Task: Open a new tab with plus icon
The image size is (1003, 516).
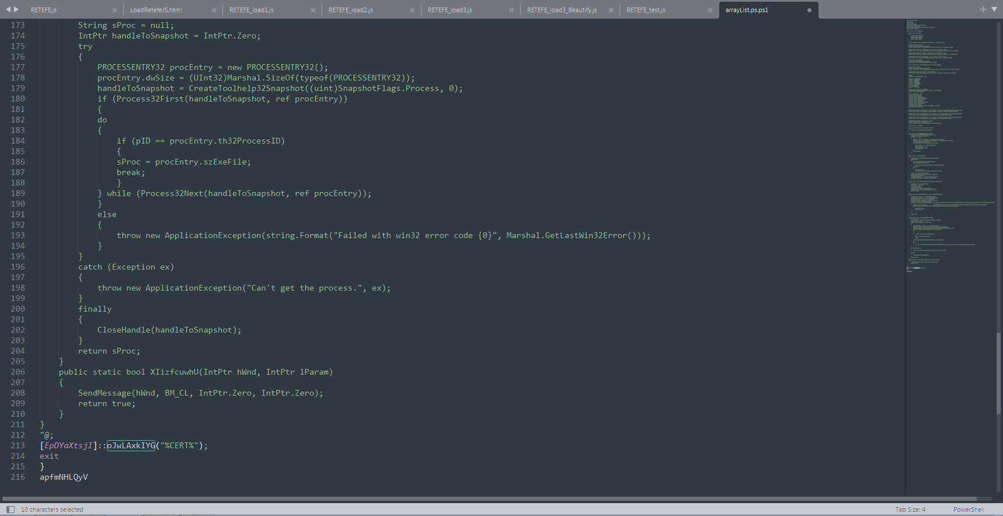Action: 983,9
